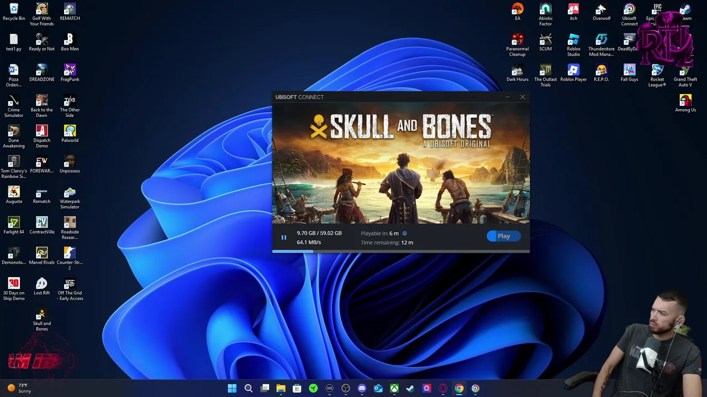The height and width of the screenshot is (397, 707).
Task: Select the DREADZONE desktop icon
Action: tap(42, 73)
